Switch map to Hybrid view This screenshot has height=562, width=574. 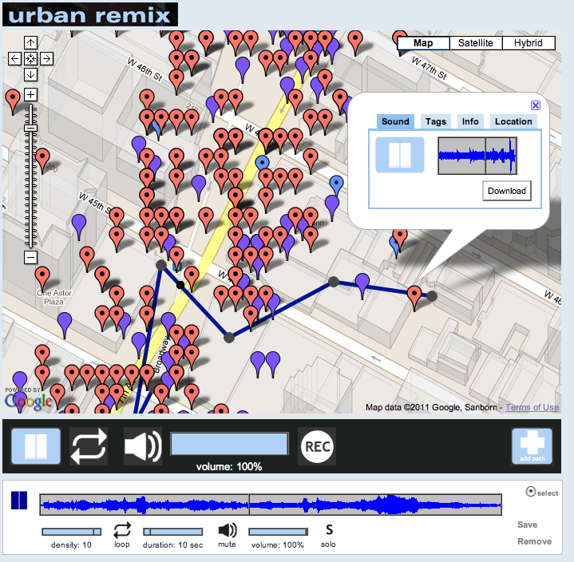click(528, 43)
